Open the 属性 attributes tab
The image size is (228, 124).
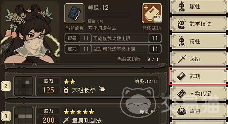point(199,7)
